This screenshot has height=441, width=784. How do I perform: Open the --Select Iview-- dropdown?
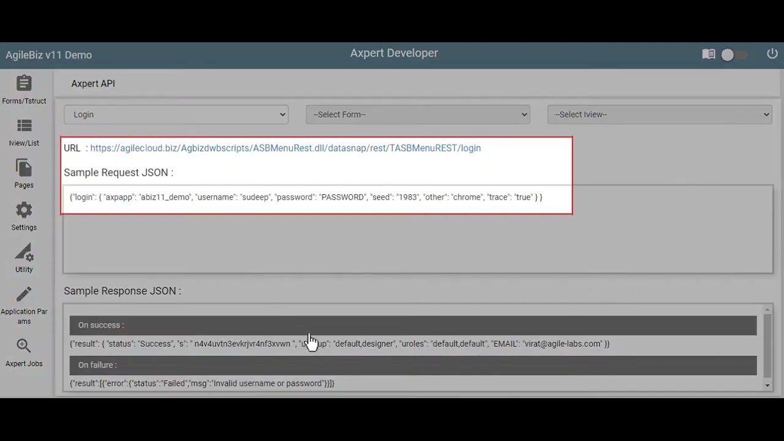[660, 115]
